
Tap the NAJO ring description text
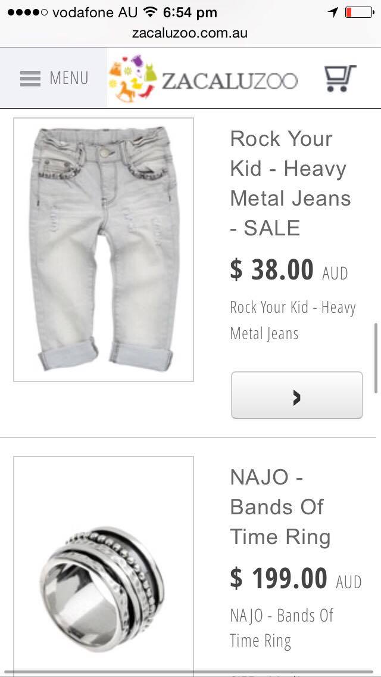click(x=282, y=628)
